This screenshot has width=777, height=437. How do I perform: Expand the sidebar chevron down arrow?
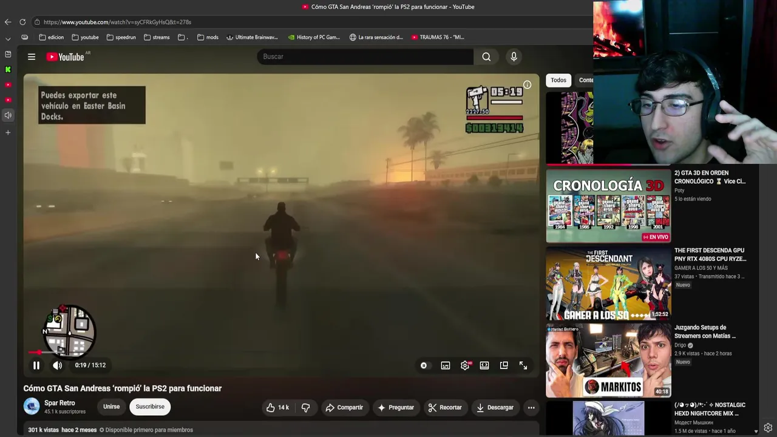(x=8, y=39)
